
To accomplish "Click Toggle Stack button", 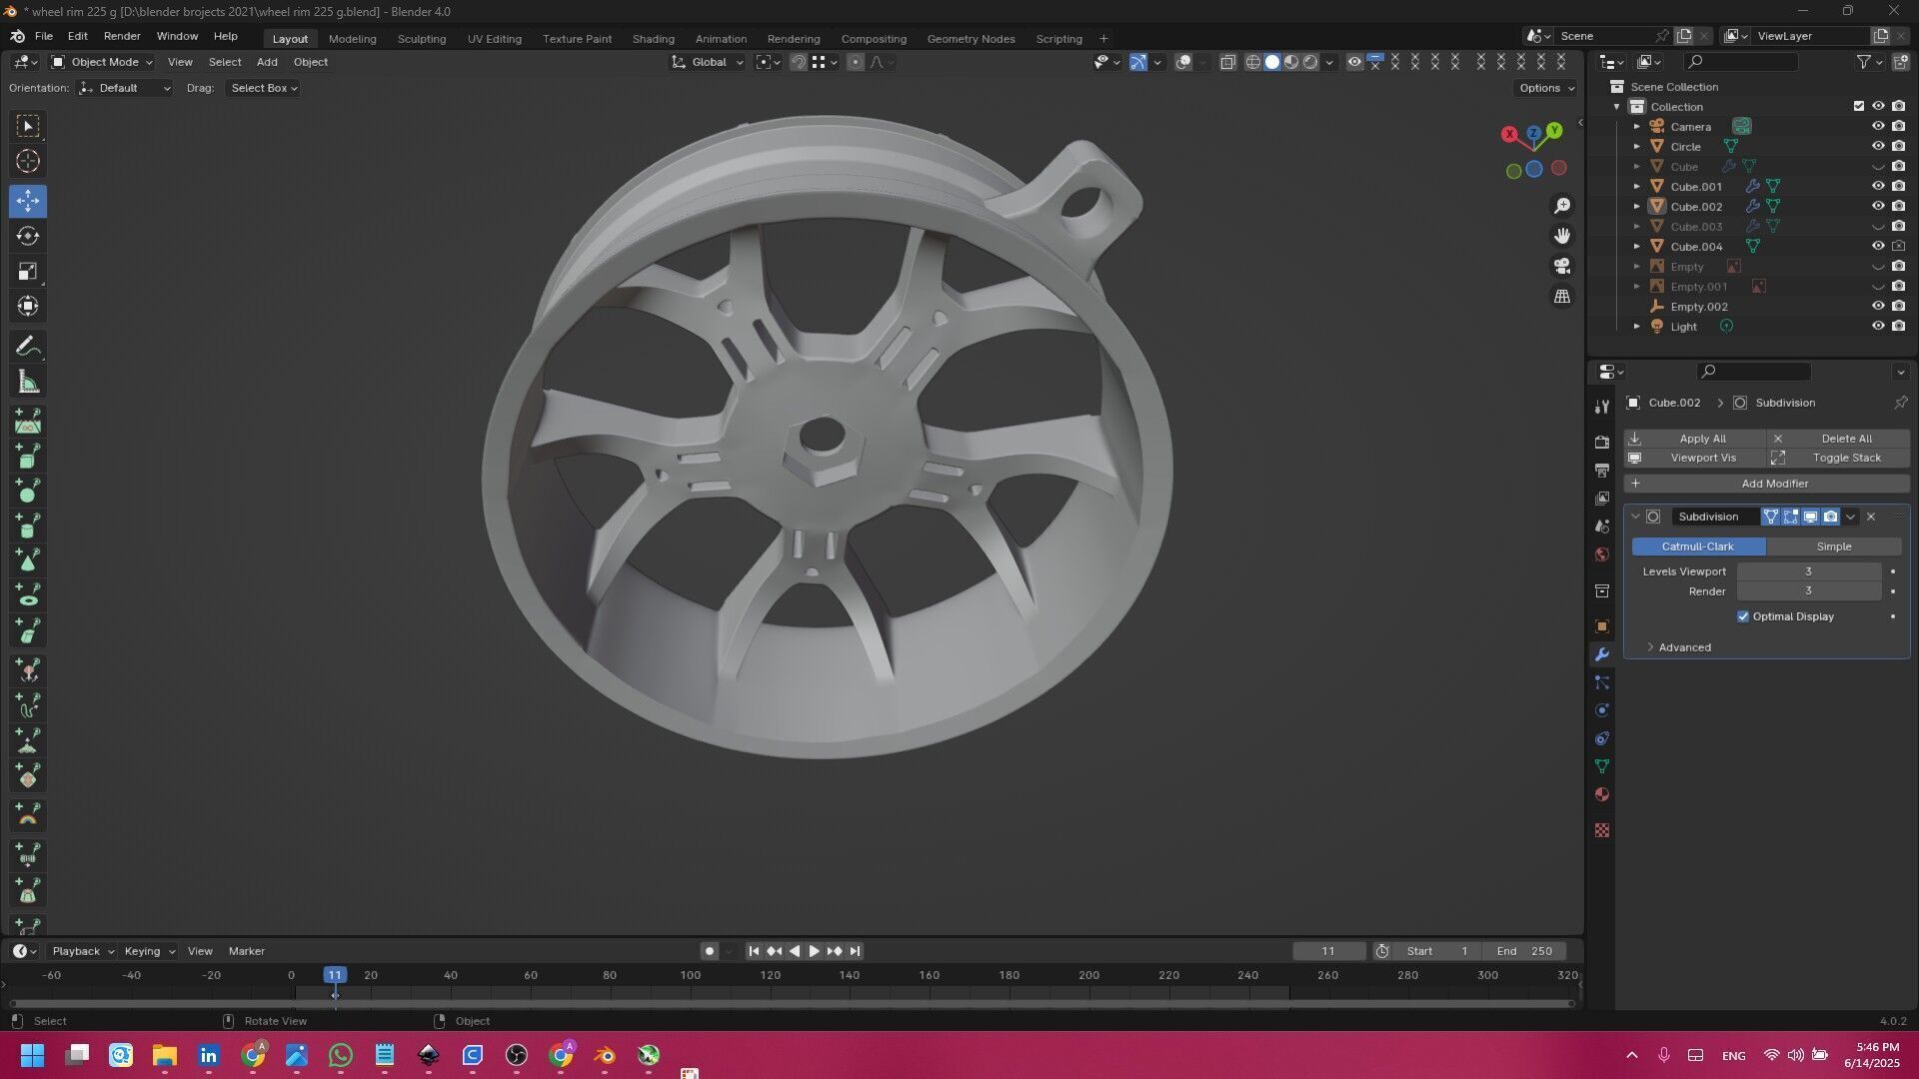I will coord(1839,458).
